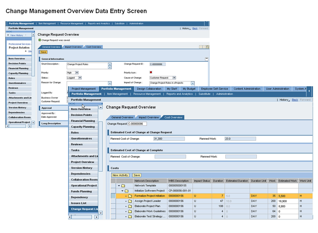
Task: Click the Elaborate Work Guidelines folder icon
Action: point(130,211)
